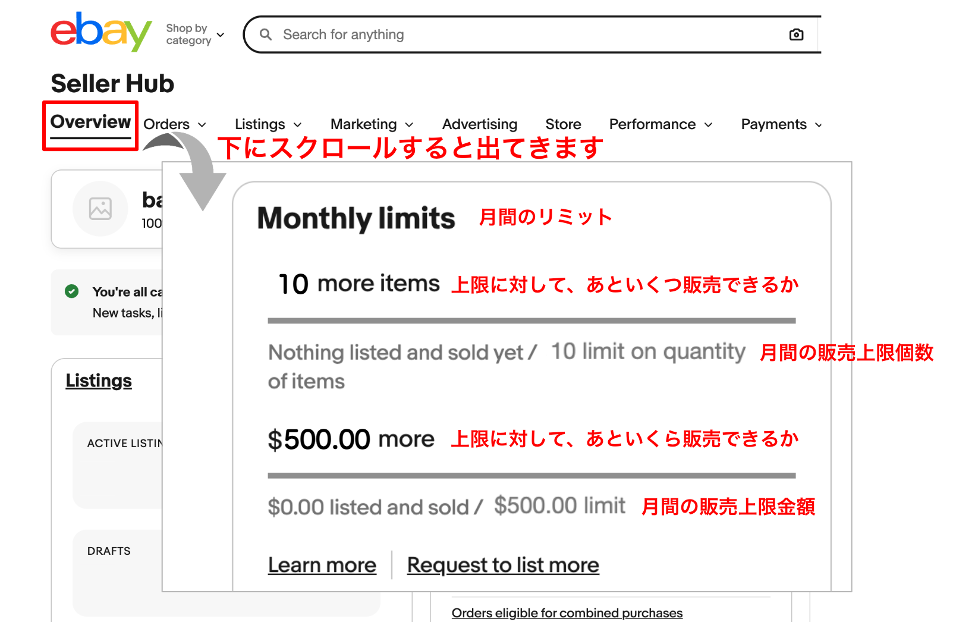Click Request to list more link
Viewport: 975px width, 622px height.
pos(503,565)
